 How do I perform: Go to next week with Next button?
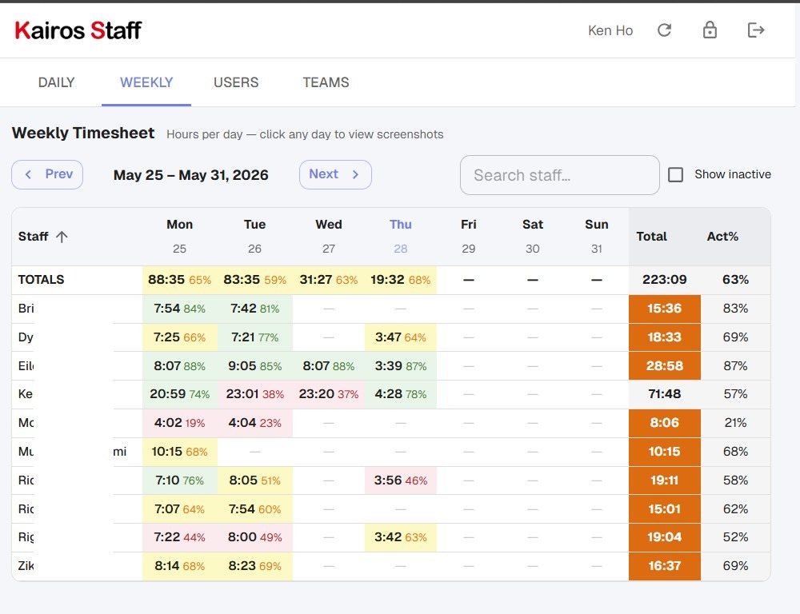point(335,174)
